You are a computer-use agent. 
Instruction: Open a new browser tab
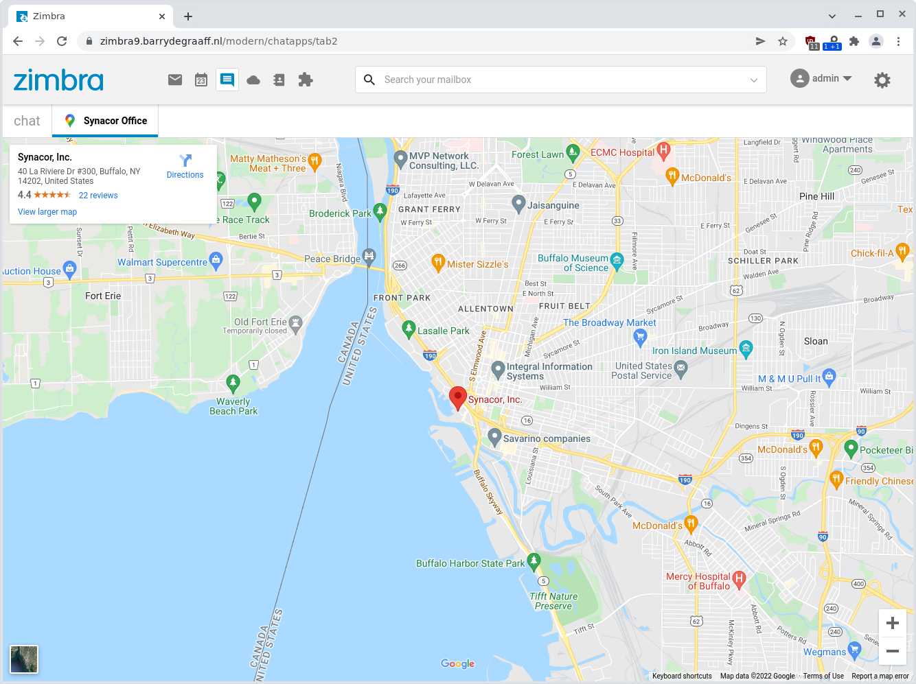coord(188,16)
